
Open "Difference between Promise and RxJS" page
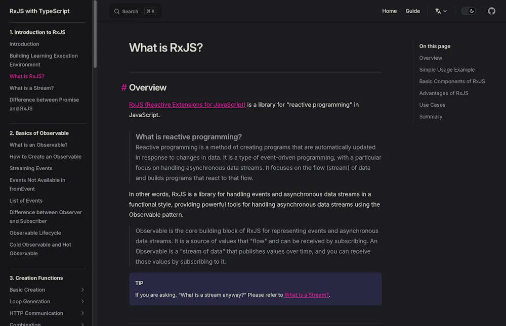pyautogui.click(x=44, y=104)
